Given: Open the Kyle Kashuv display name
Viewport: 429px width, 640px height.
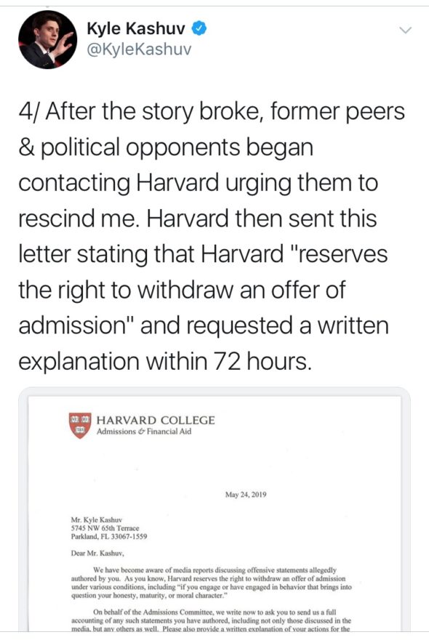Looking at the screenshot, I should 136,29.
